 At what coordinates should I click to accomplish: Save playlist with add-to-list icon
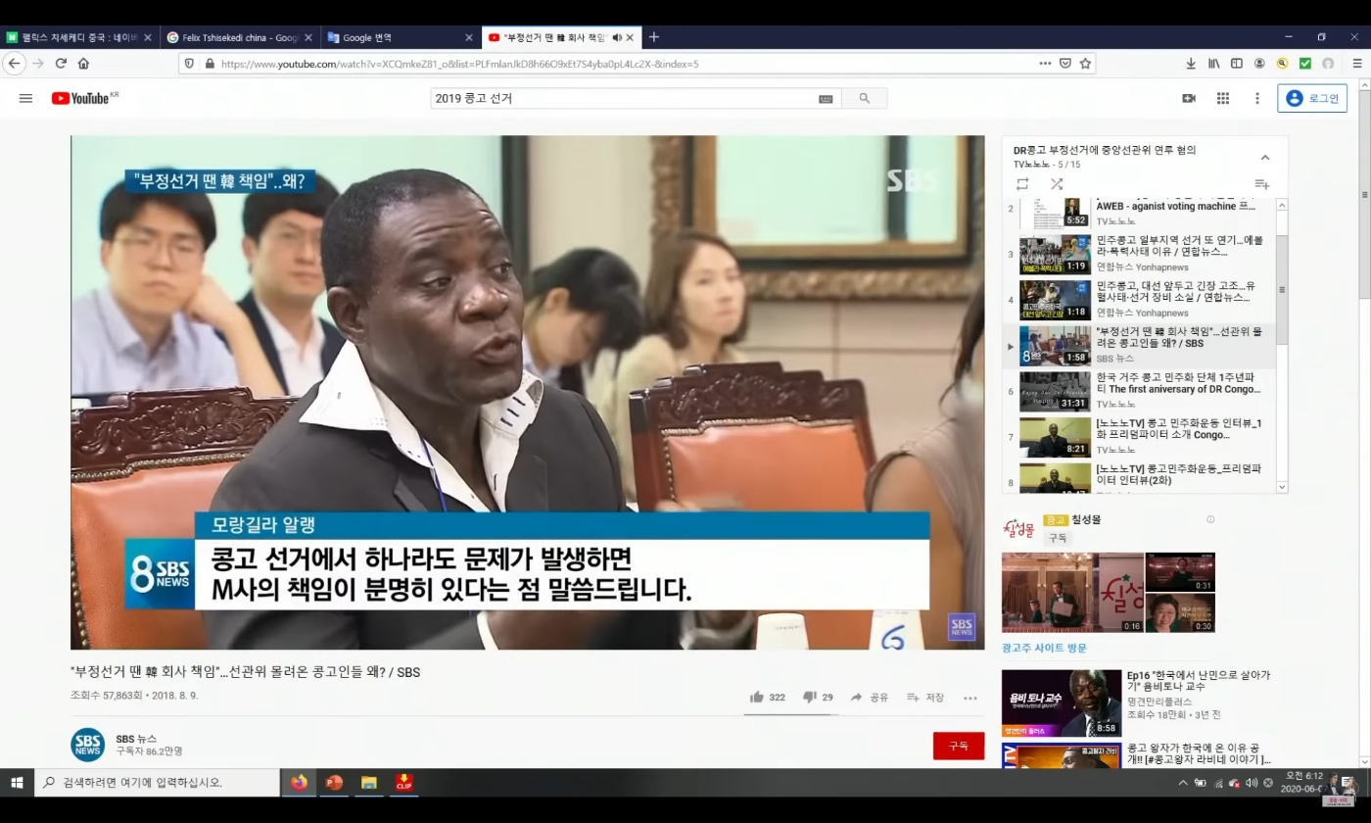[1261, 184]
